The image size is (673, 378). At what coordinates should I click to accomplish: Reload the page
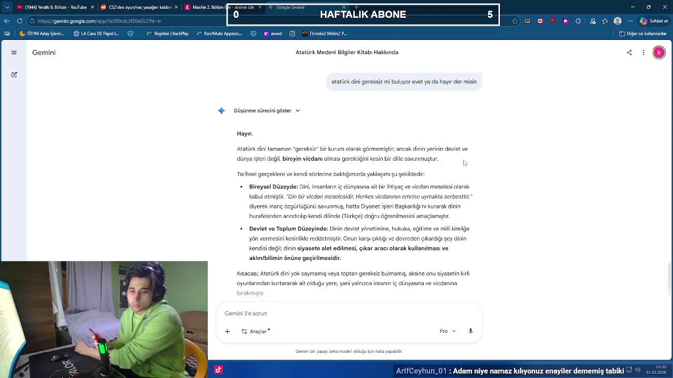tap(19, 21)
